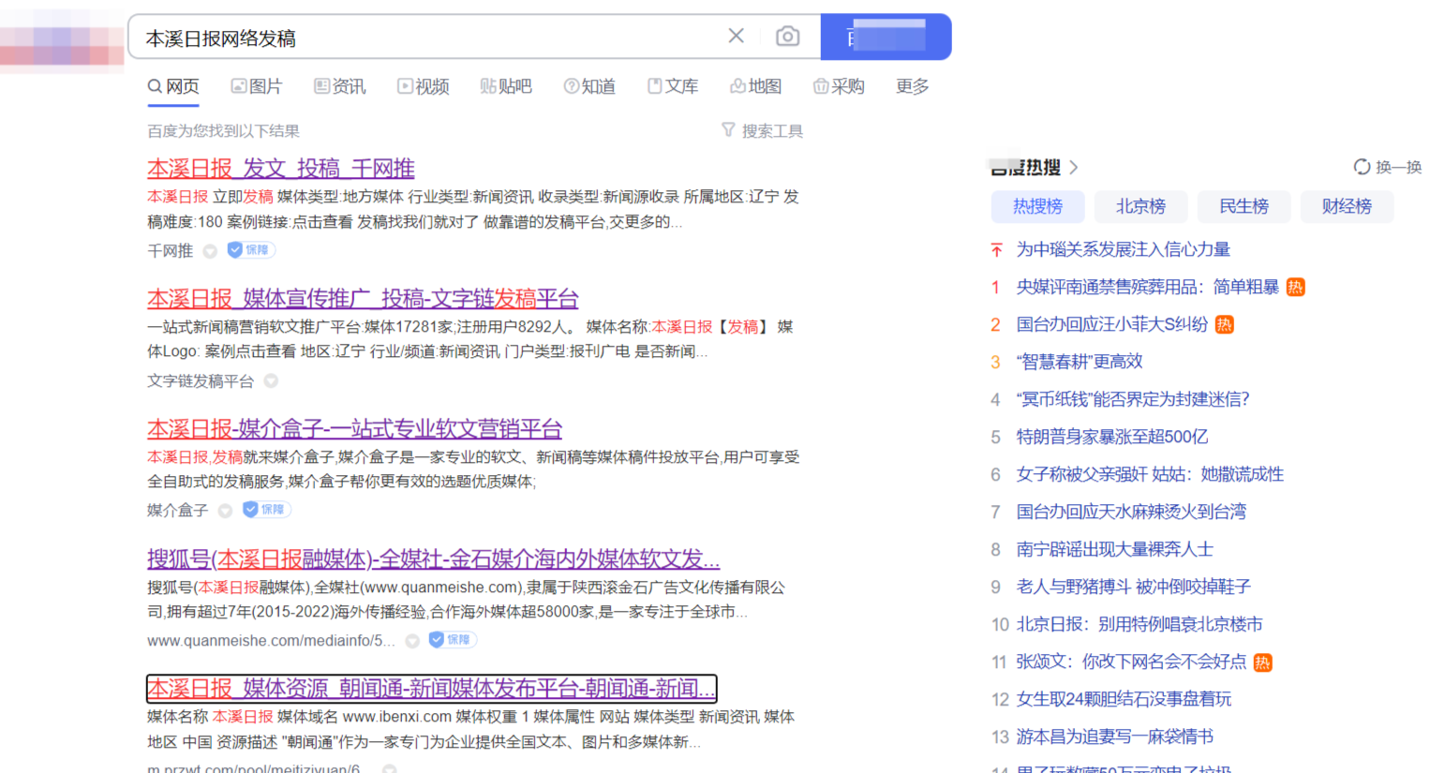Screen dimensions: 1430x773
Task: Open pinned topic 为中瑙关系发展注入信心力量
Action: click(1123, 249)
